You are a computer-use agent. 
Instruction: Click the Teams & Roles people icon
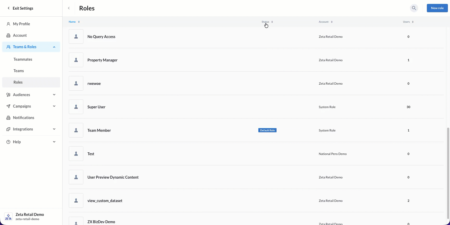point(8,47)
